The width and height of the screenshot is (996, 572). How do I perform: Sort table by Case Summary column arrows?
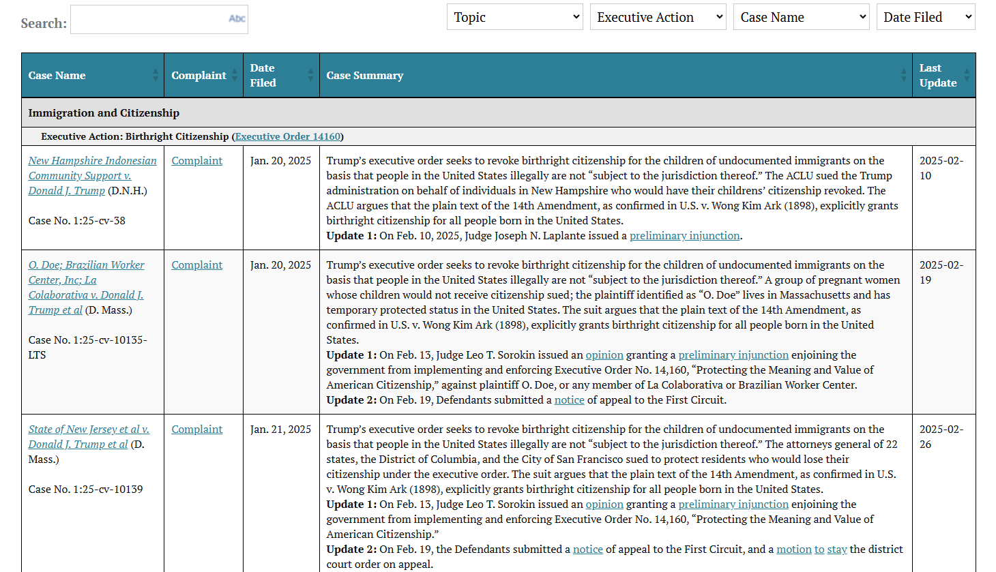904,76
